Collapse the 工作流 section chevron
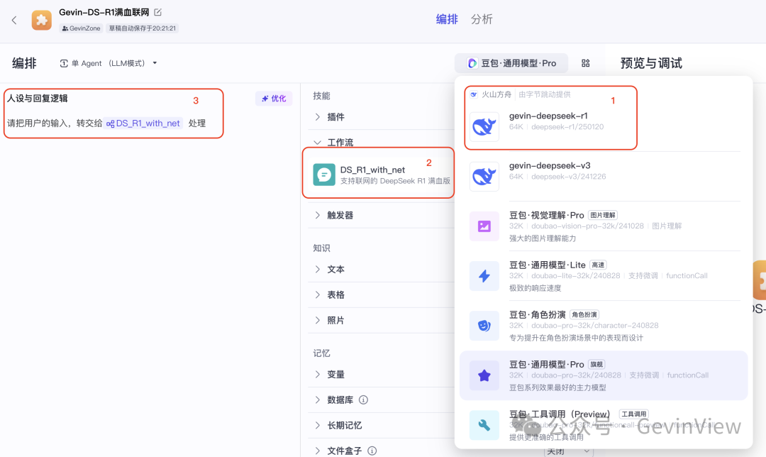This screenshot has height=457, width=766. click(x=317, y=142)
